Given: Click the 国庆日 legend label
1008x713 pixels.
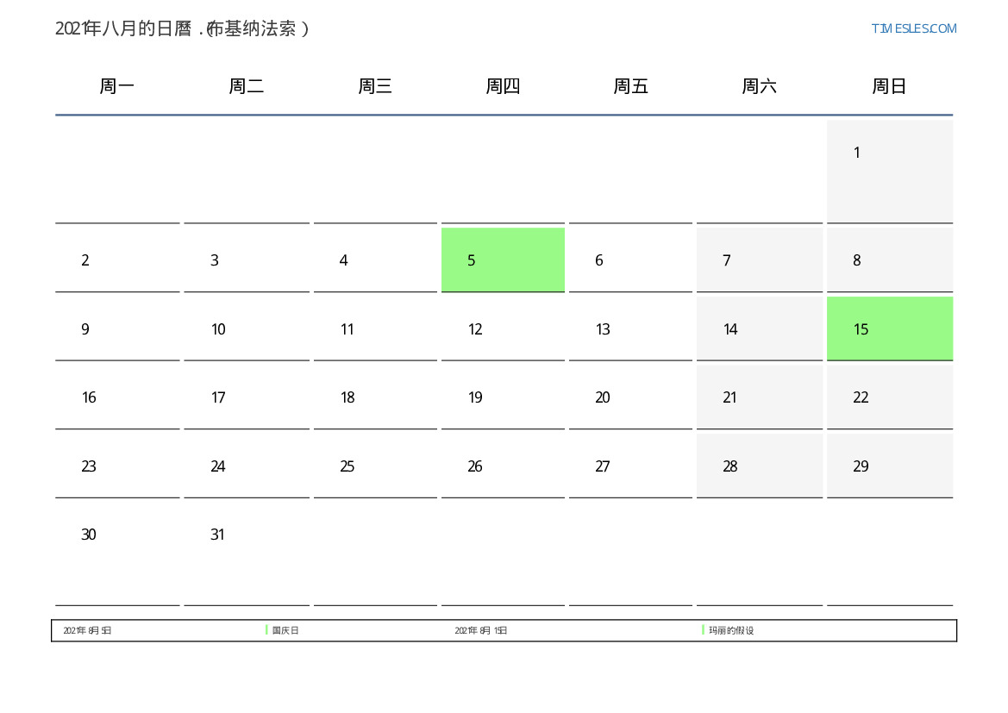Looking at the screenshot, I should tap(285, 630).
